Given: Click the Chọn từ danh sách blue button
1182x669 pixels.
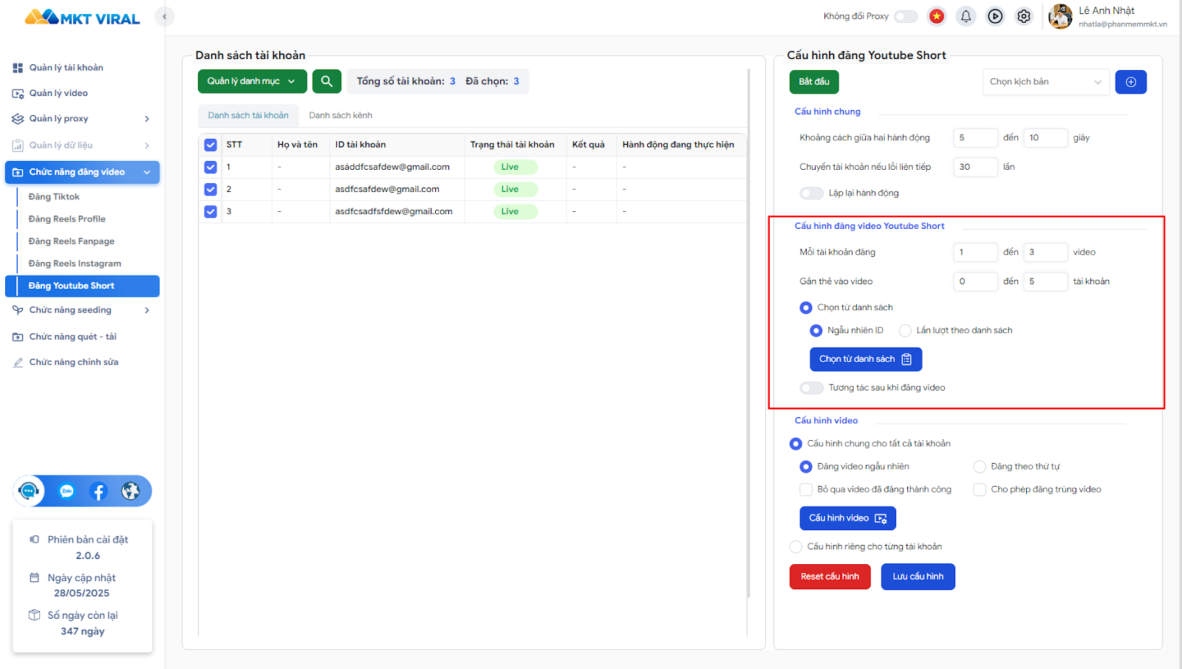Looking at the screenshot, I should [x=866, y=360].
